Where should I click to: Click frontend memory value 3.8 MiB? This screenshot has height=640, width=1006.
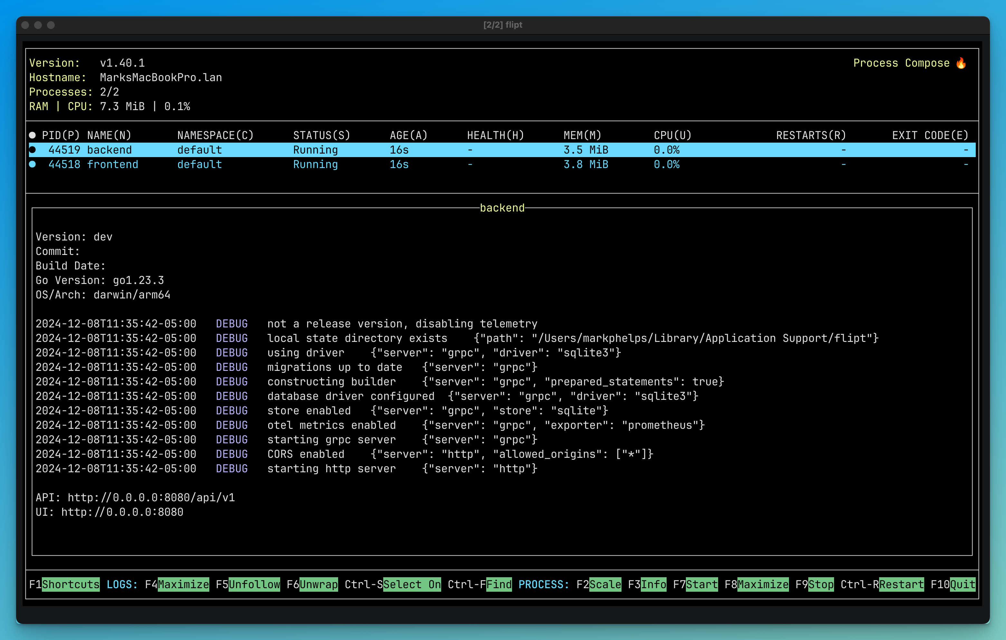586,164
